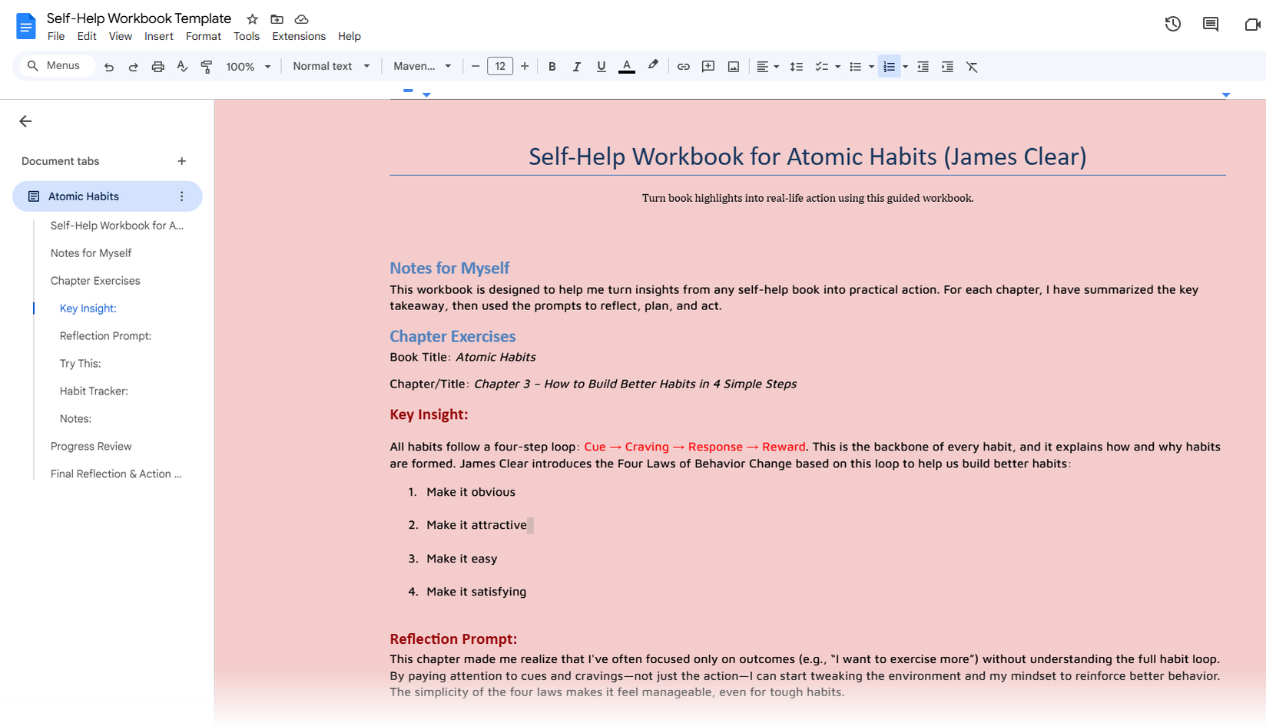
Task: Expand numbered list options arrow
Action: click(905, 67)
